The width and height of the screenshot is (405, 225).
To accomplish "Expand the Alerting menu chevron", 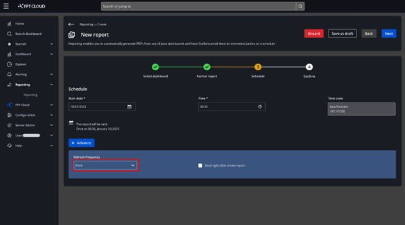I will click(x=52, y=75).
